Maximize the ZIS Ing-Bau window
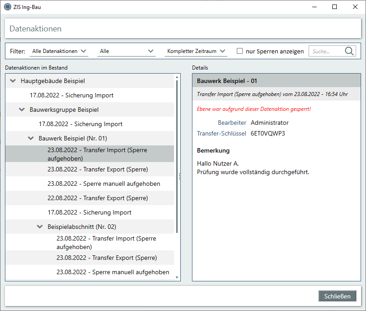The width and height of the screenshot is (366, 311). point(334,7)
